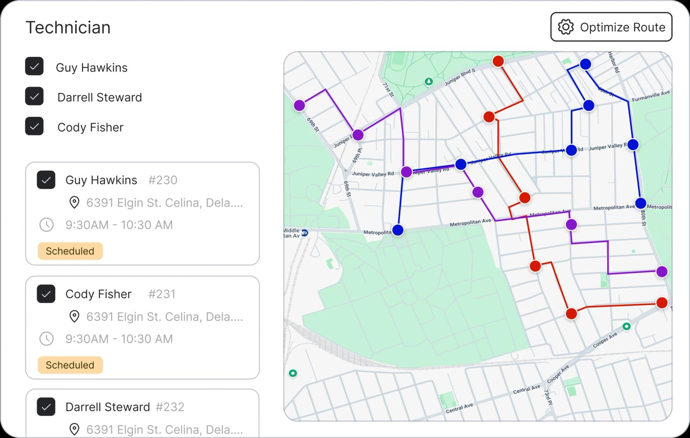Disable the Cody Fisher technician checkbox
This screenshot has height=438, width=690.
pos(34,126)
